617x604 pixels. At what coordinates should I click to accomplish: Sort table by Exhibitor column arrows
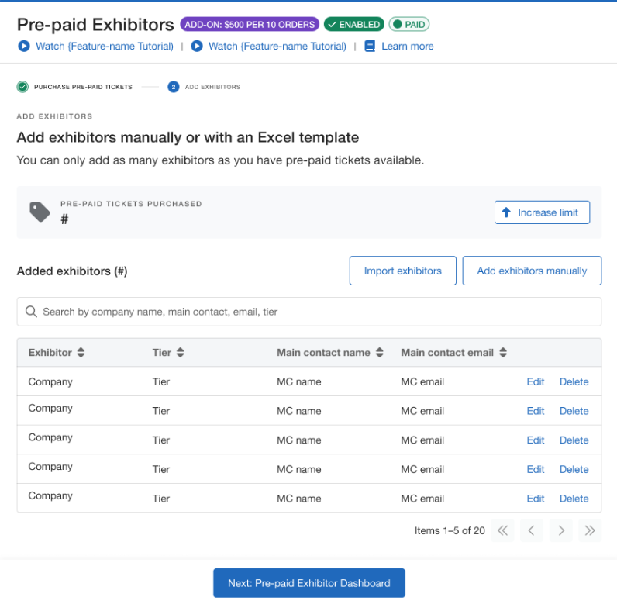coord(81,353)
